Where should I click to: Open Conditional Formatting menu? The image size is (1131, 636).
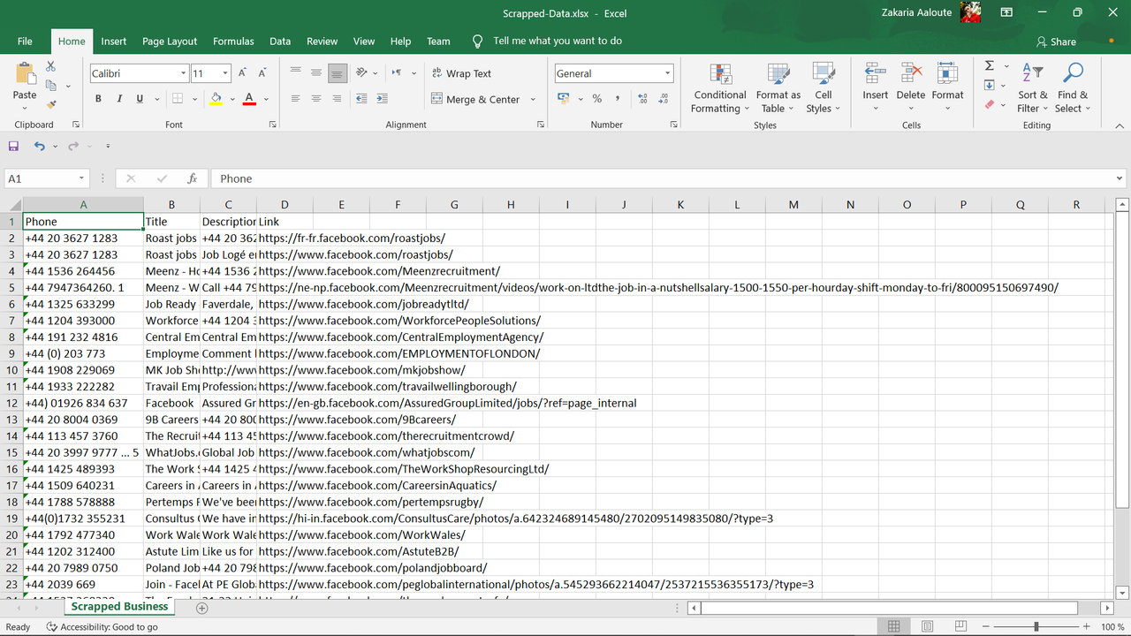click(721, 88)
